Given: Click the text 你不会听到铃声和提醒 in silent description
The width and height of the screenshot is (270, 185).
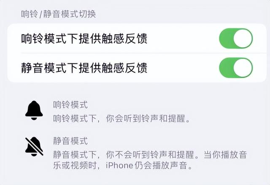Looking at the screenshot, I should pyautogui.click(x=150, y=155).
